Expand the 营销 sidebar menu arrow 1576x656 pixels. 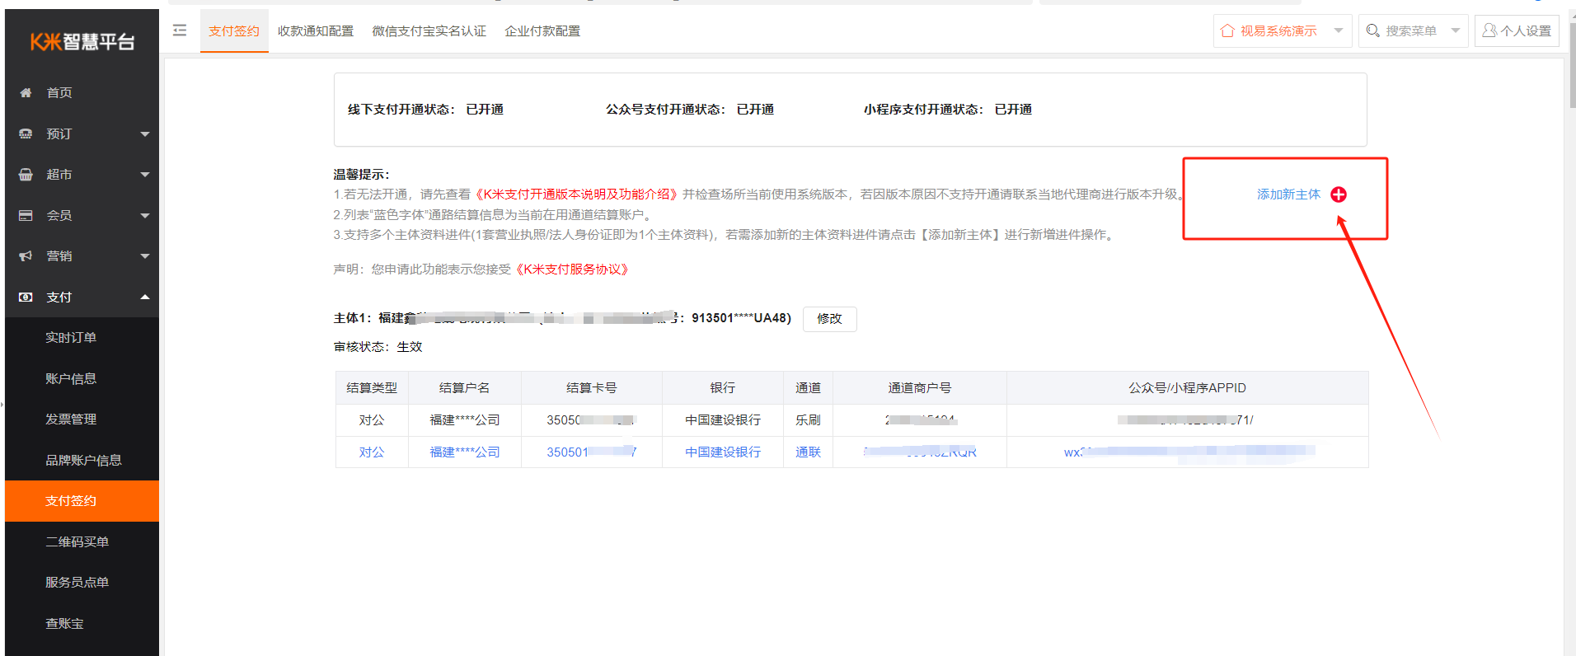point(145,256)
